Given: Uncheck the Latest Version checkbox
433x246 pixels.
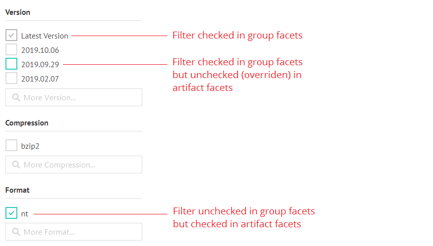Looking at the screenshot, I should point(11,35).
